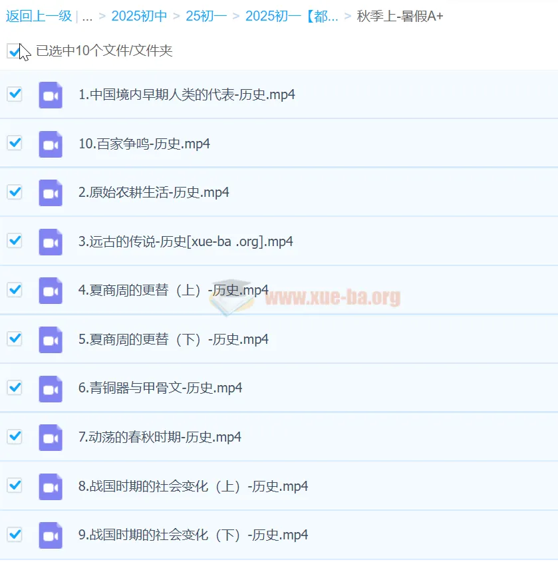Viewport: 558px width, 562px height.
Task: Click 返回上一级 to go back
Action: coord(39,16)
